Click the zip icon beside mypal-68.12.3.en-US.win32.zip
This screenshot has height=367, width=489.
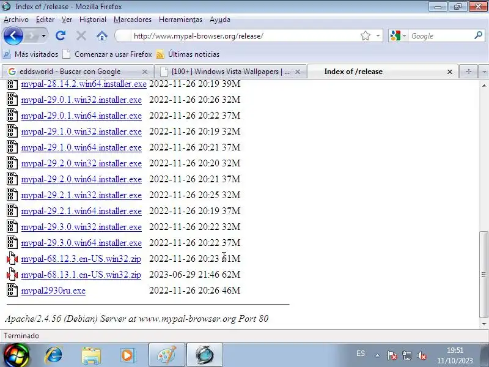click(12, 259)
